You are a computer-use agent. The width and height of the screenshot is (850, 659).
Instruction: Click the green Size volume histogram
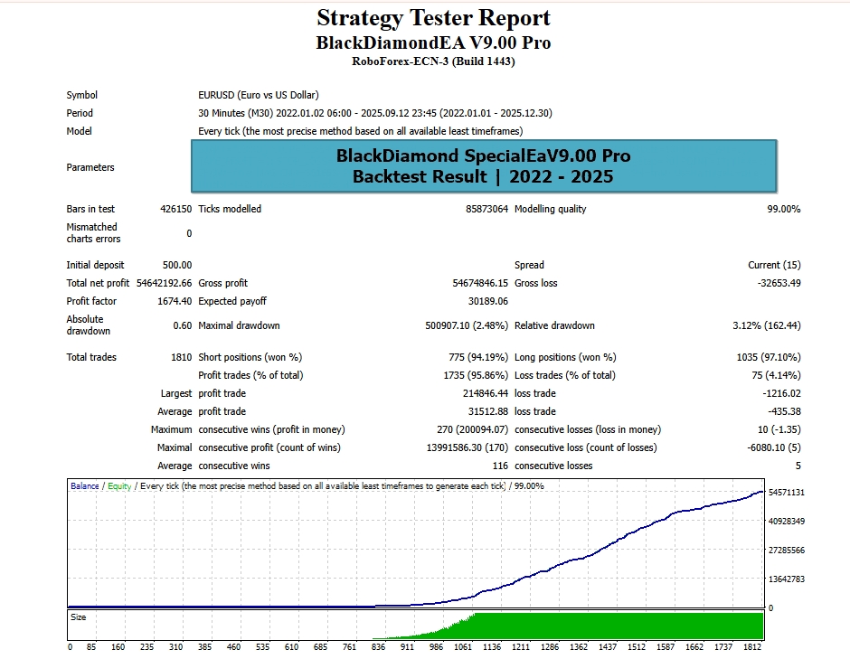tap(615, 626)
